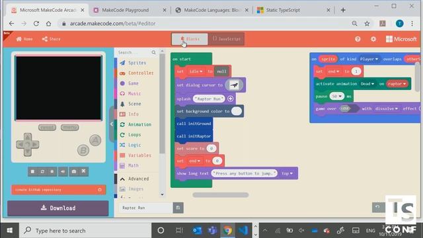
Task: Open the Game block category
Action: (x=134, y=83)
